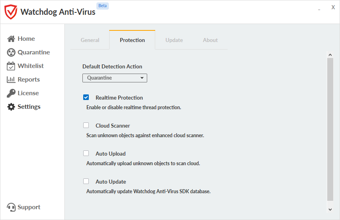Click the Watchdog shield logo icon
This screenshot has height=220, width=340.
tap(11, 12)
